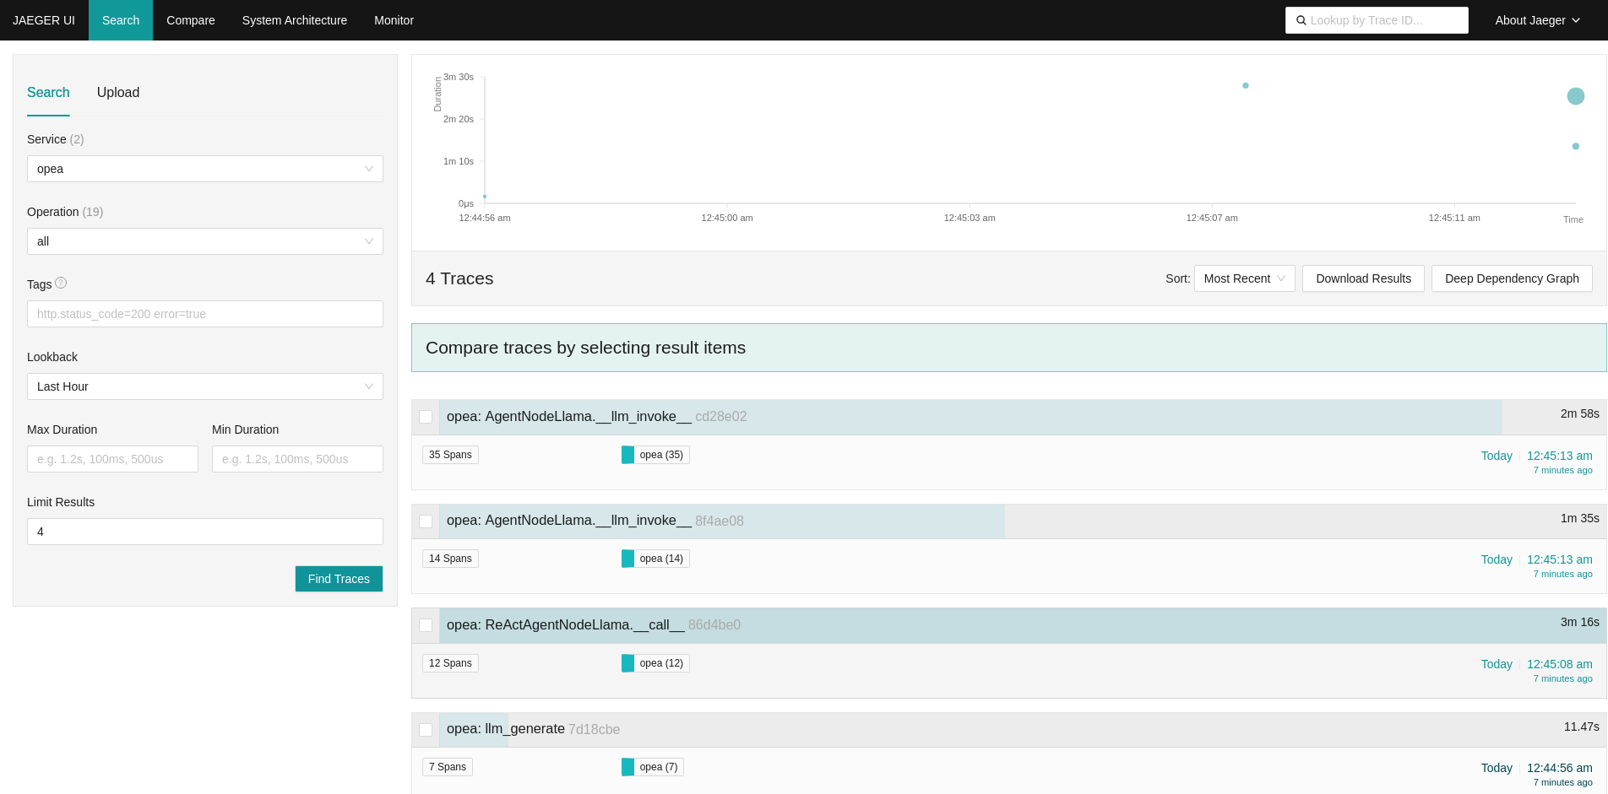Click the scatter dot below the large one

(1576, 146)
